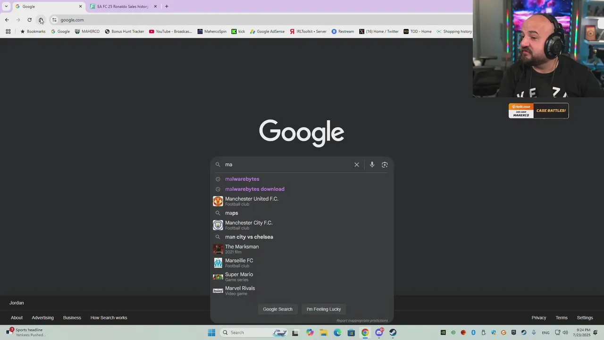Open the Advertising link
This screenshot has height=340, width=604.
(42, 318)
